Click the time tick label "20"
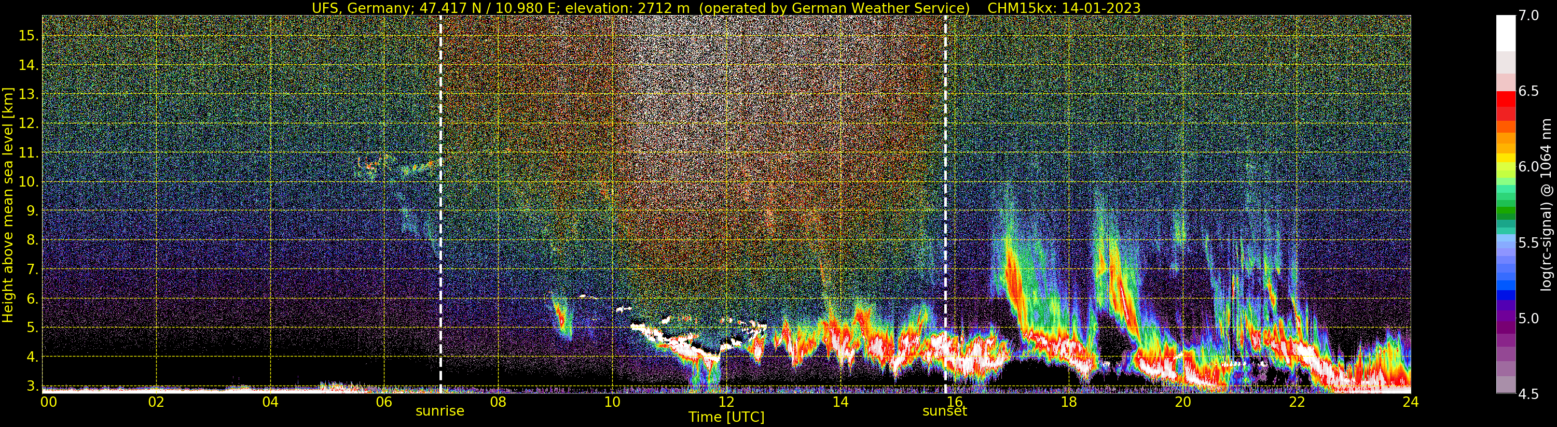Image resolution: width=1557 pixels, height=427 pixels. tap(1183, 402)
